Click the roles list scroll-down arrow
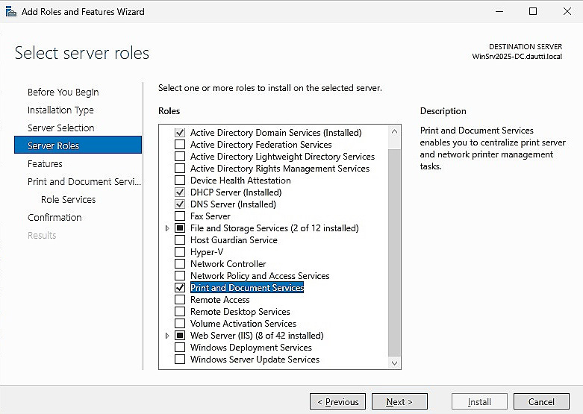The image size is (583, 414). (394, 363)
